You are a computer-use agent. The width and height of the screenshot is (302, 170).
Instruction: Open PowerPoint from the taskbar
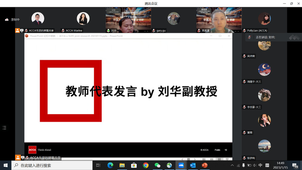point(205,165)
